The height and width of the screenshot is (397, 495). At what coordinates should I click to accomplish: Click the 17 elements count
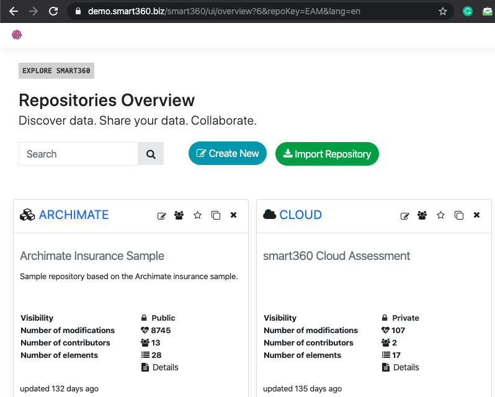(x=396, y=355)
